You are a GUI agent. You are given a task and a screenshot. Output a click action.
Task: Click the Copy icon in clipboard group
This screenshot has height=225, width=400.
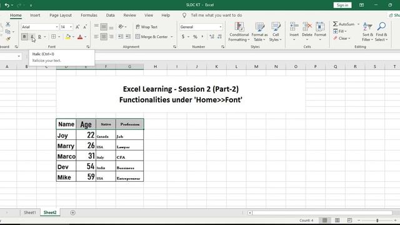point(8,32)
